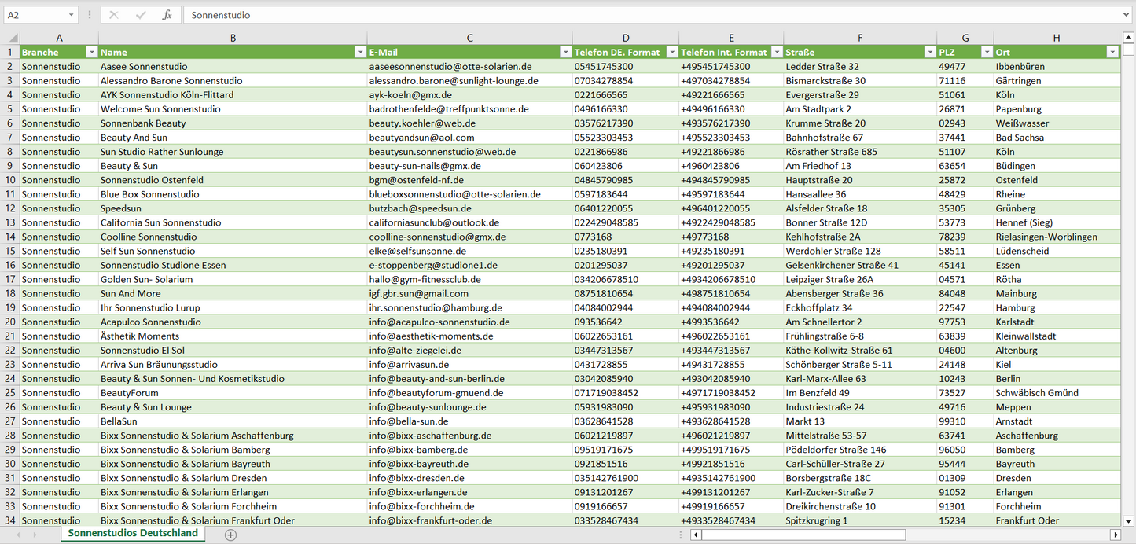Open the Name Box dropdown arrow

[x=71, y=15]
